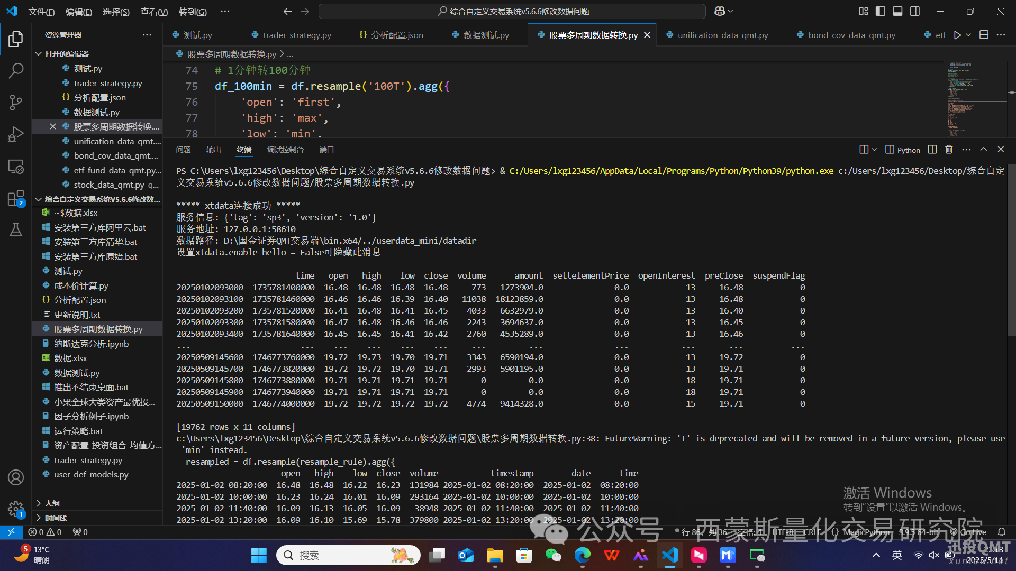1016x571 pixels.
Task: Switch to the 输出 panel tab
Action: [214, 150]
